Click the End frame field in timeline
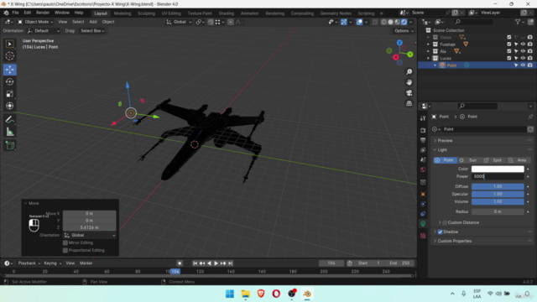Viewport: 537px width, 302px height. (400, 263)
